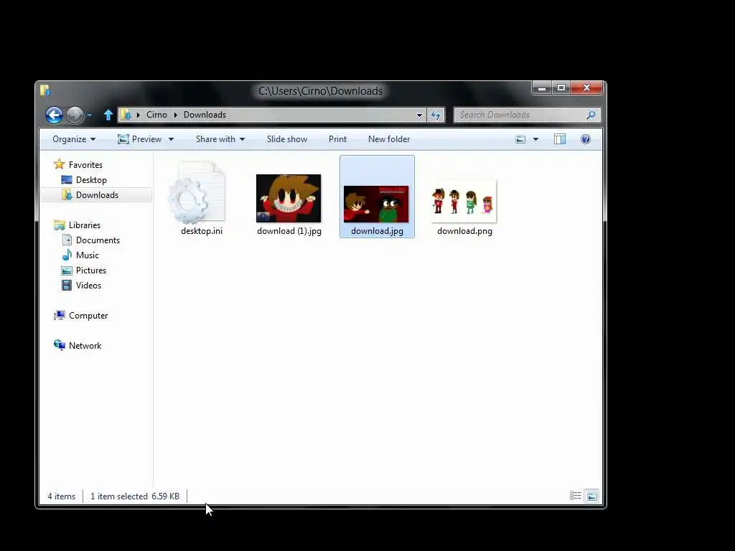Open Desktop under Favorites
The height and width of the screenshot is (551, 735).
click(x=91, y=180)
